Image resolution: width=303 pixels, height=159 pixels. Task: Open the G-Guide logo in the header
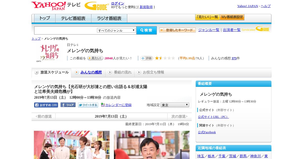[97, 6]
